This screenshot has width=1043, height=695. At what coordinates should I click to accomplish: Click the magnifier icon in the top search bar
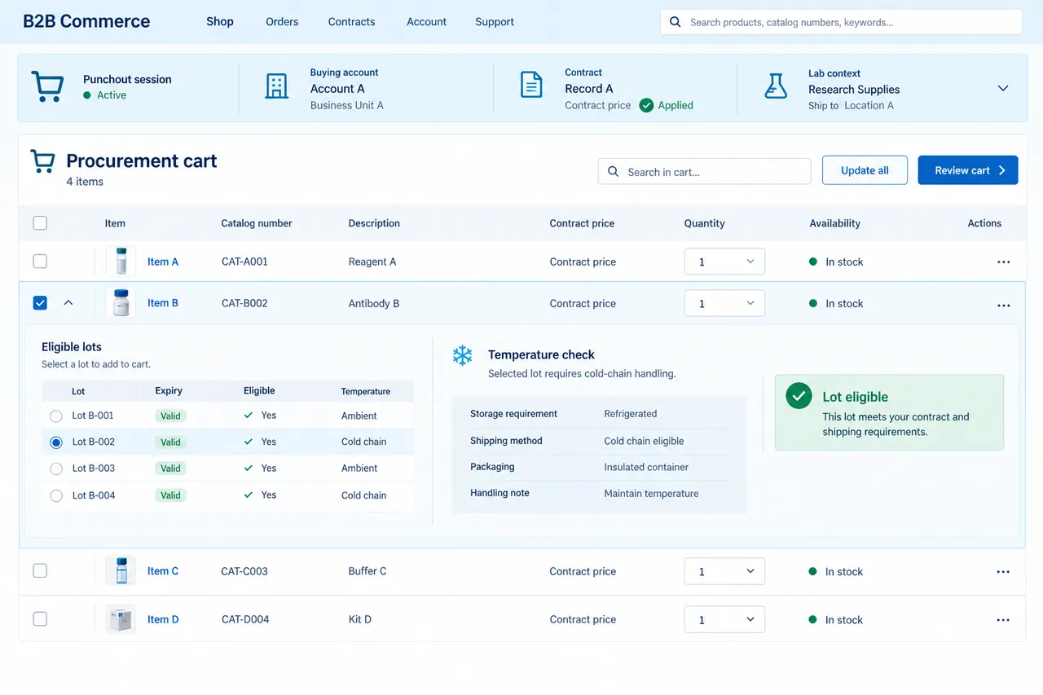point(675,22)
